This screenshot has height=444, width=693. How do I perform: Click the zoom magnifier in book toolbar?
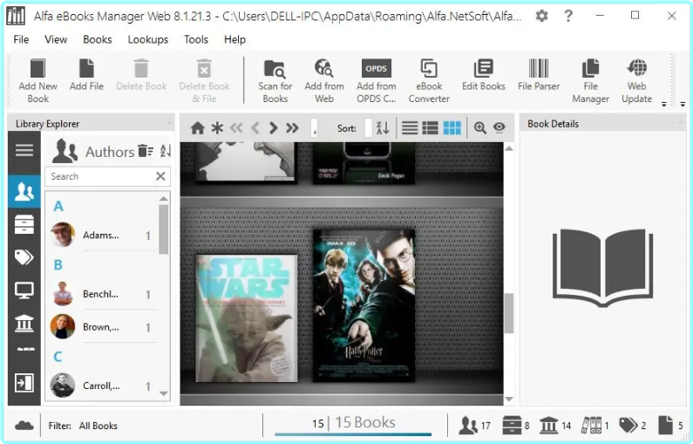pyautogui.click(x=479, y=128)
